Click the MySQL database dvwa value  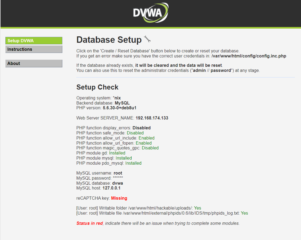(117, 183)
